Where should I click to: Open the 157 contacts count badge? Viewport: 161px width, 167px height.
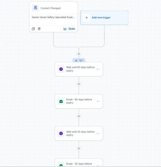coord(79,61)
